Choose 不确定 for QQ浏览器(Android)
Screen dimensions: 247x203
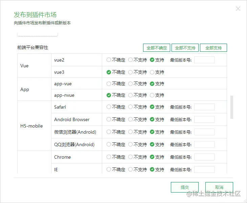pos(109,144)
